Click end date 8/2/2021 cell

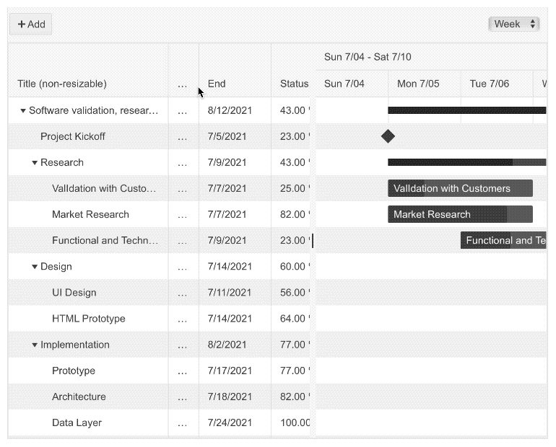235,345
